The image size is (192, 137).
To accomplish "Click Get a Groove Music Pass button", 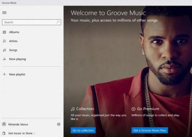I will tap(150, 130).
